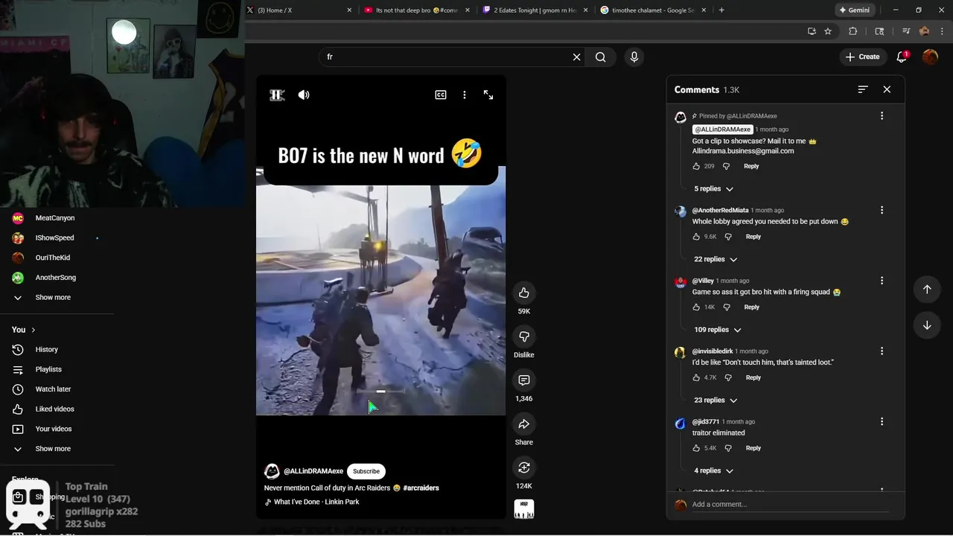This screenshot has height=536, width=953.
Task: Open options menu for invisibledirk comment
Action: point(882,351)
